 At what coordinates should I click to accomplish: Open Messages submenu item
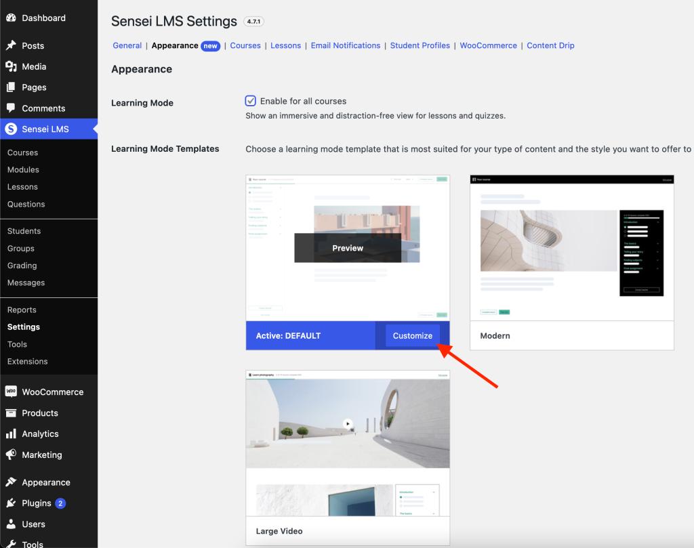pyautogui.click(x=26, y=282)
